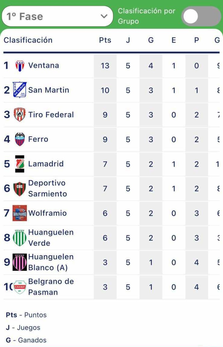
Task: Click the Huanguelen Blanco (A) pink-striped crest
Action: (20, 262)
